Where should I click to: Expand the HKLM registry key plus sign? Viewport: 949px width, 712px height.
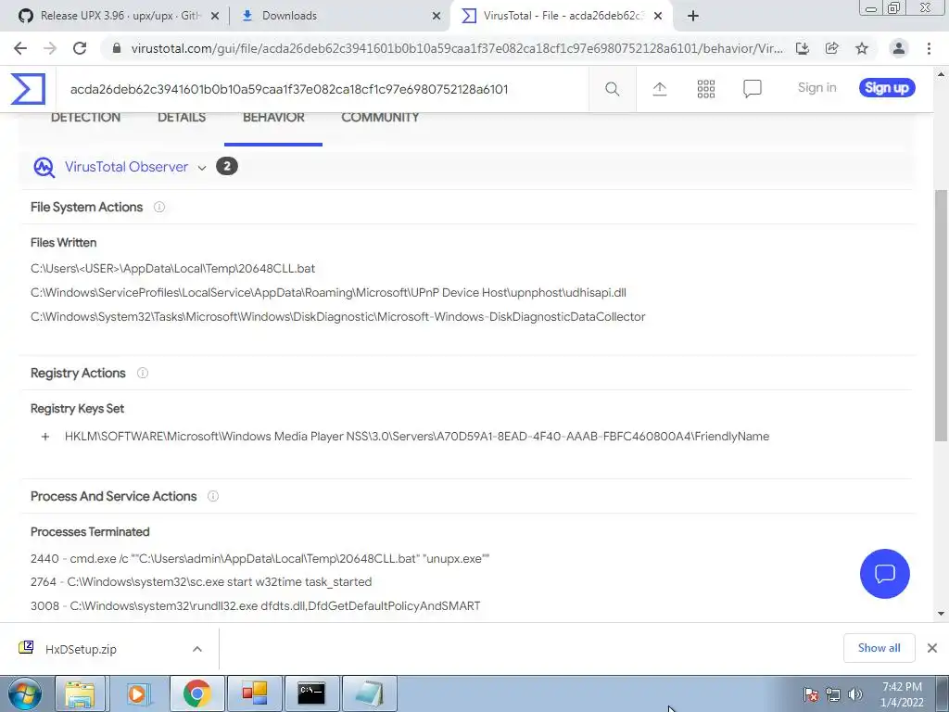coord(44,437)
